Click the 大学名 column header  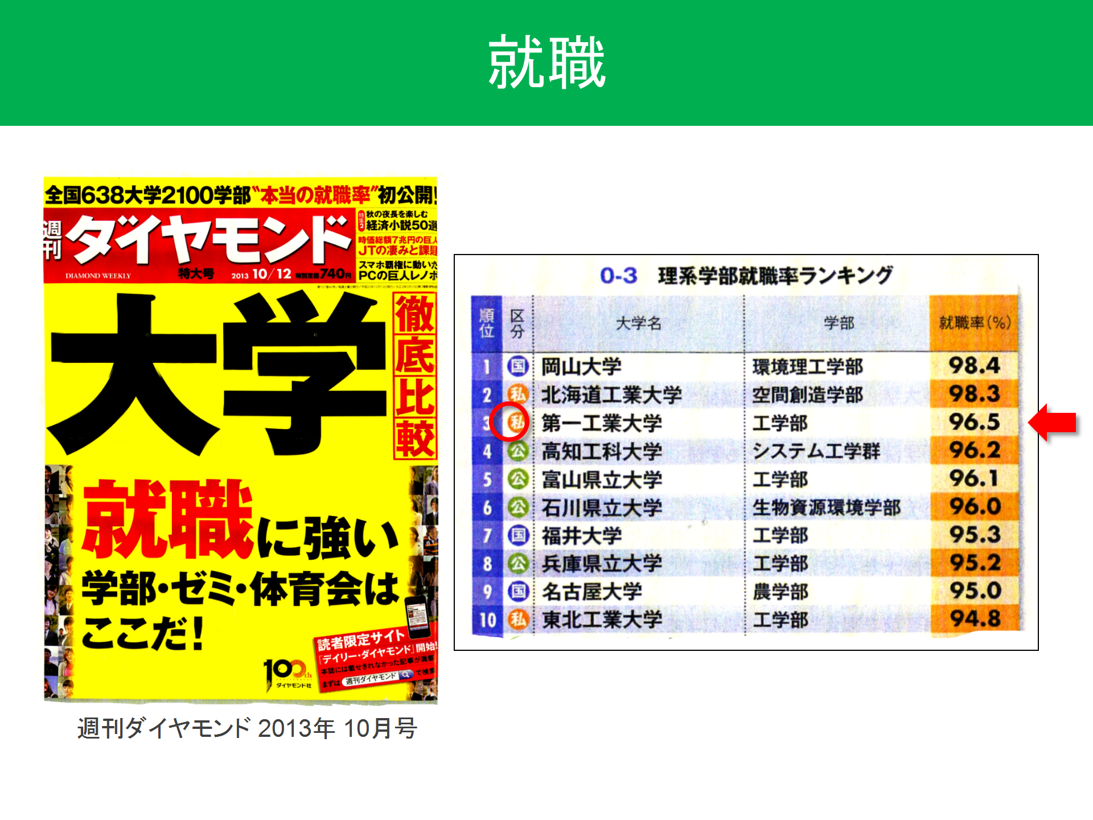639,323
